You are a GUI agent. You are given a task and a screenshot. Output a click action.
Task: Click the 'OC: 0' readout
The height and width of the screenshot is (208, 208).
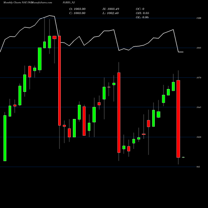[140, 9]
